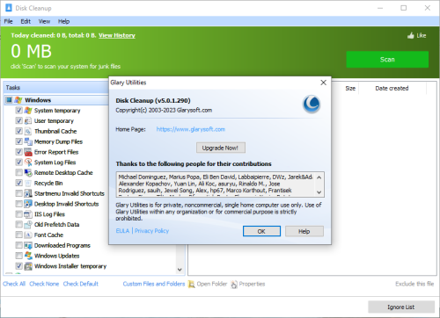Click the Size column header
The image size is (440, 318).
coord(350,88)
